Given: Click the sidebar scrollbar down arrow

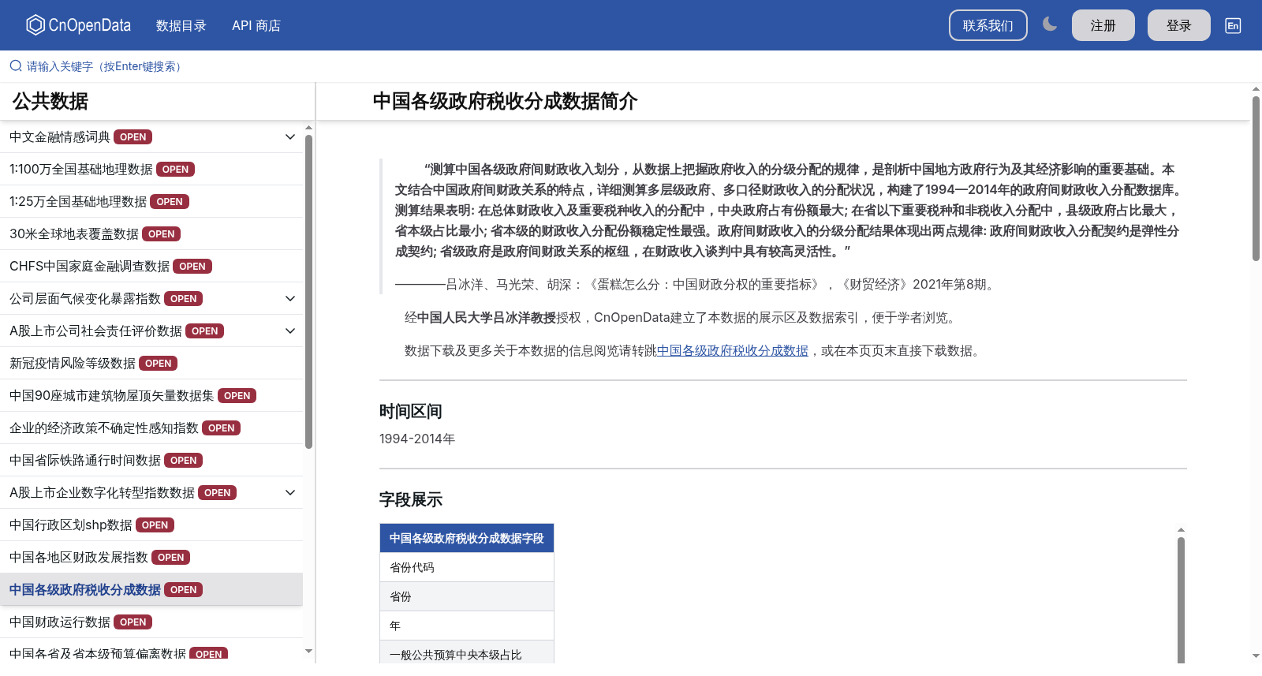Looking at the screenshot, I should pyautogui.click(x=308, y=652).
